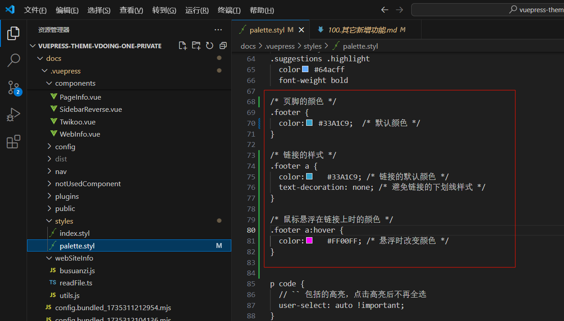The image size is (564, 321).
Task: Open the #FF00FF color swatch on line 81
Action: click(309, 240)
